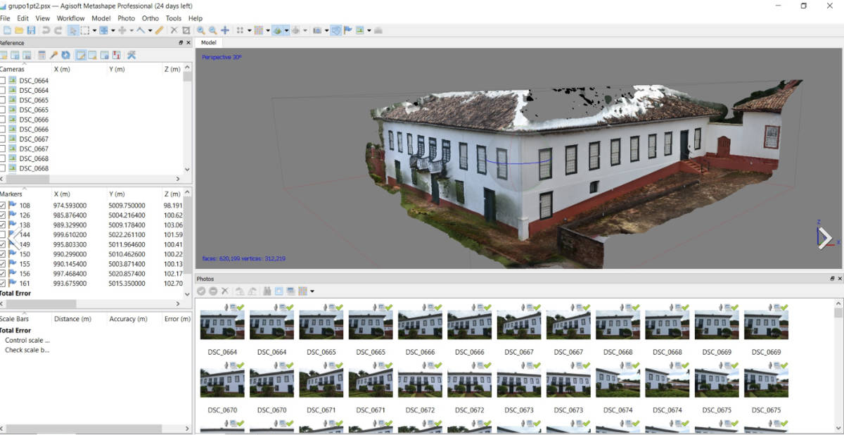This screenshot has height=435, width=844.
Task: Select the Ruler measurement tool
Action: pyautogui.click(x=160, y=30)
